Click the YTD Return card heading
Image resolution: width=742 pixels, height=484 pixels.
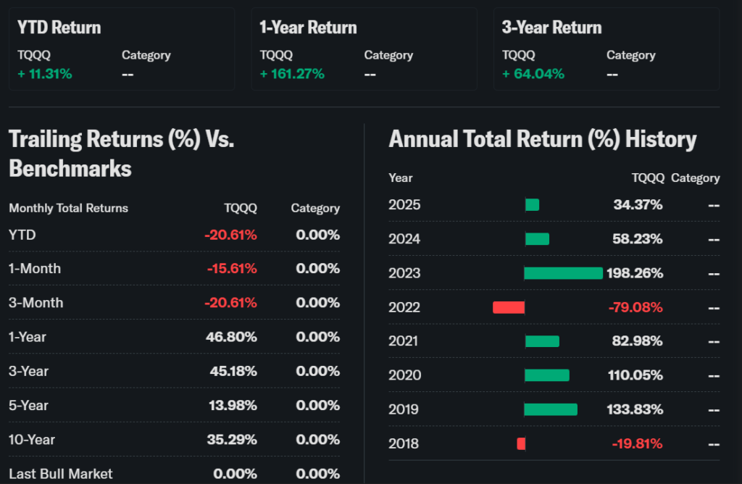click(x=59, y=28)
